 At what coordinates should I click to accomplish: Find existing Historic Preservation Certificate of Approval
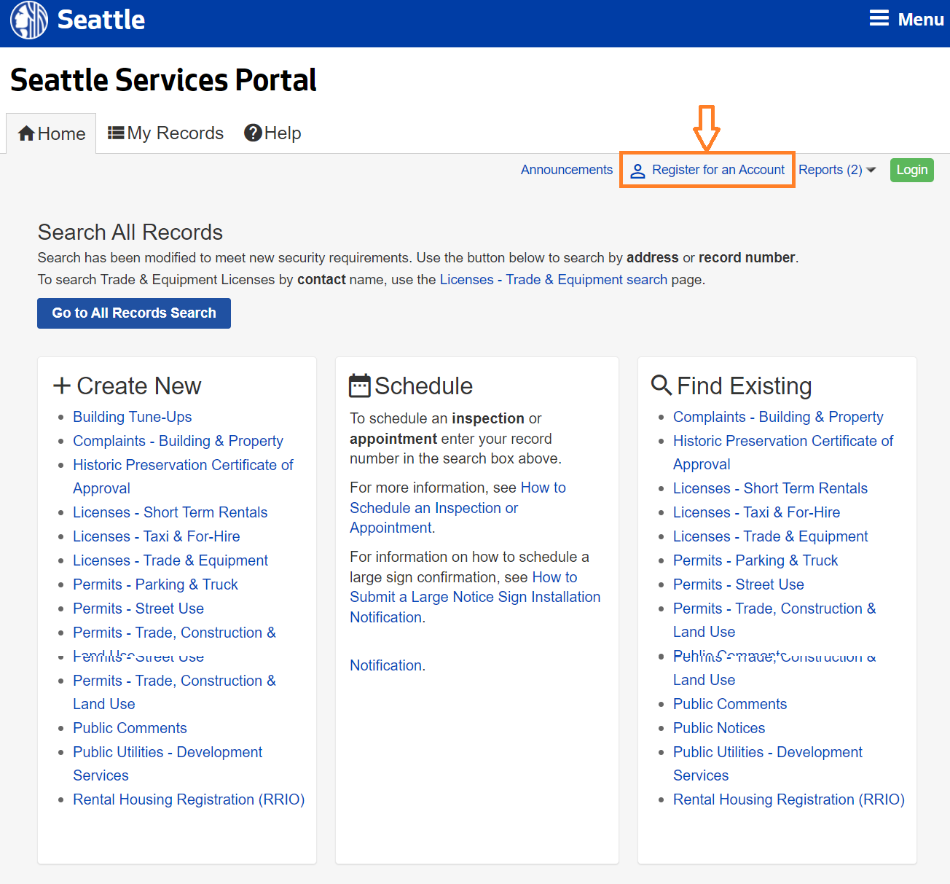pos(783,453)
